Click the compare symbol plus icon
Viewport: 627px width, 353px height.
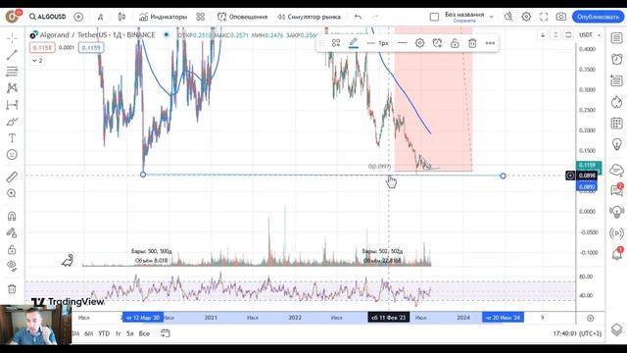pos(78,17)
